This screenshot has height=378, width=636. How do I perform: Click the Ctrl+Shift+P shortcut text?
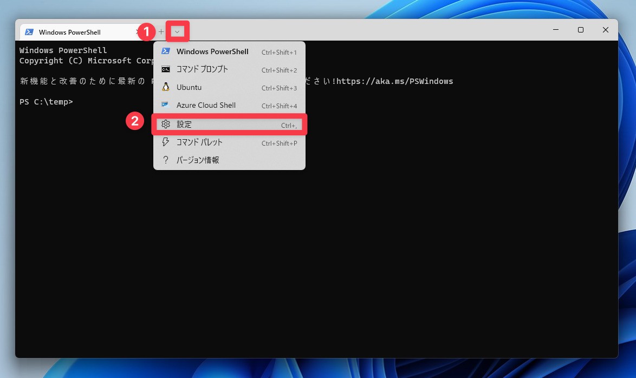pyautogui.click(x=279, y=143)
